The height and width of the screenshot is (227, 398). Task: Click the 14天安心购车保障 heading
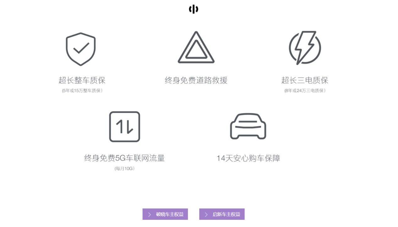[248, 158]
